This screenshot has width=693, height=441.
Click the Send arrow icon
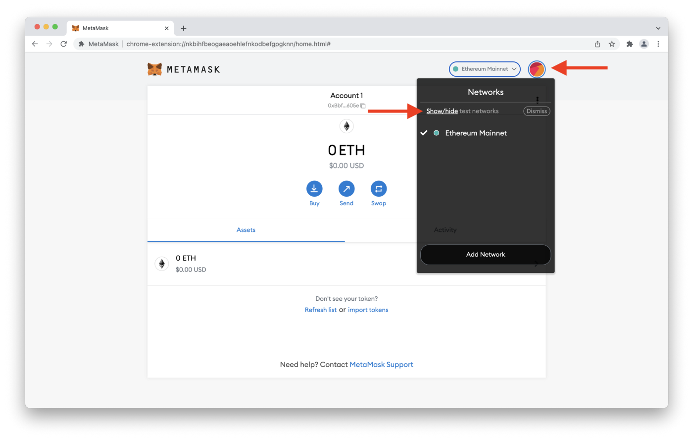[346, 188]
